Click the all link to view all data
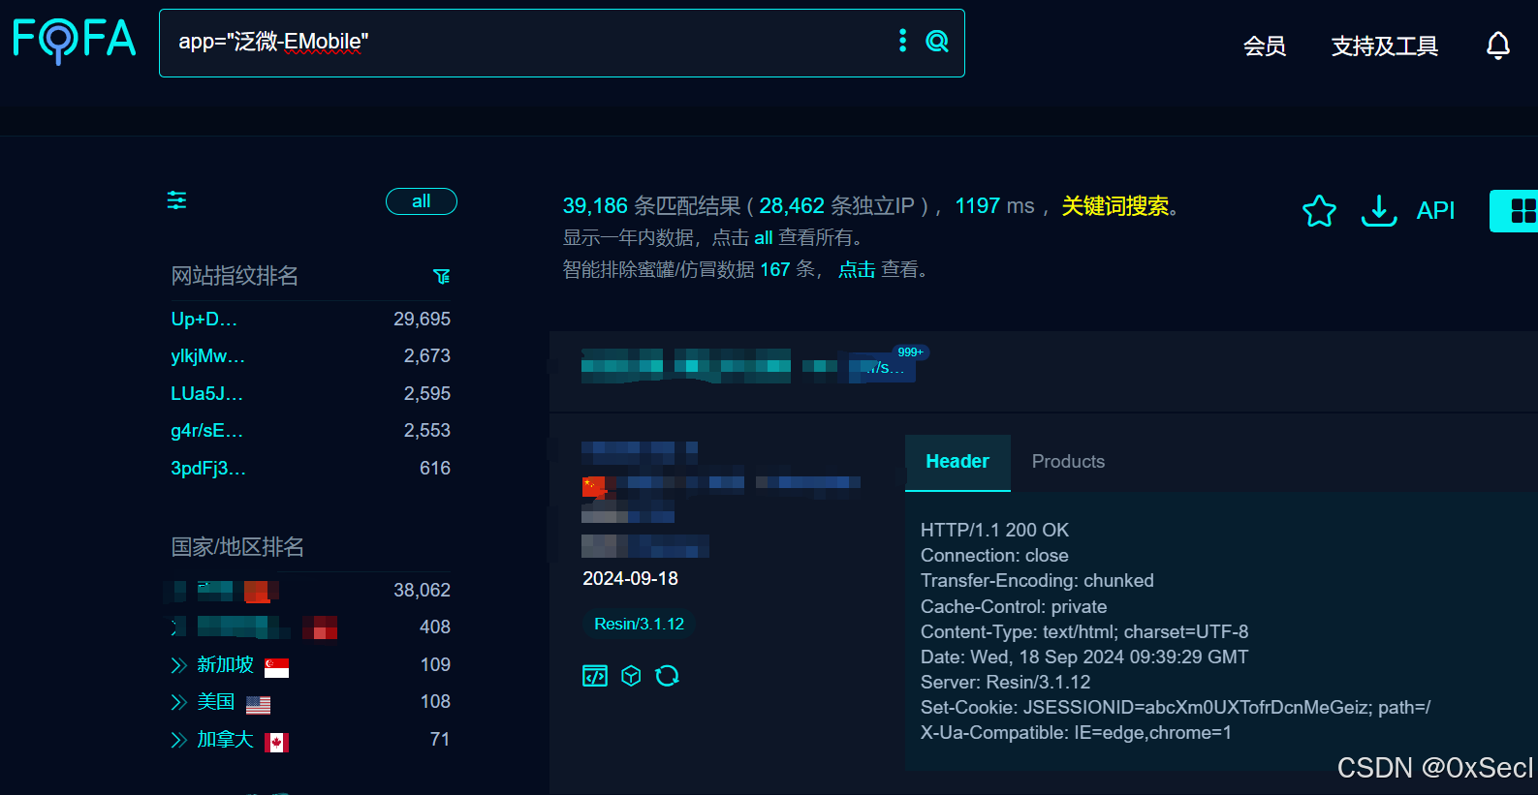Screen dimensions: 1538x795 pyautogui.click(x=764, y=238)
